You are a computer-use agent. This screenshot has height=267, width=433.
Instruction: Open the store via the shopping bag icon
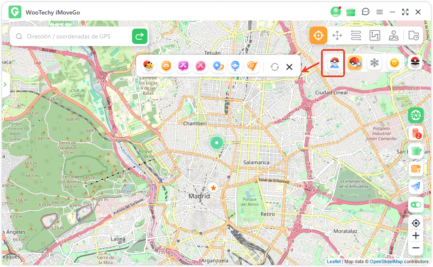coord(351,12)
